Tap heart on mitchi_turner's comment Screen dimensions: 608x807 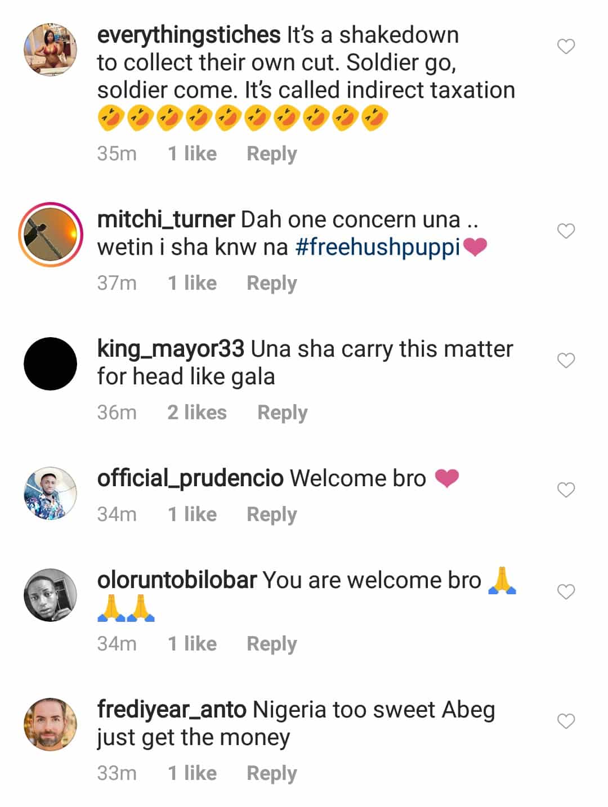(x=566, y=231)
